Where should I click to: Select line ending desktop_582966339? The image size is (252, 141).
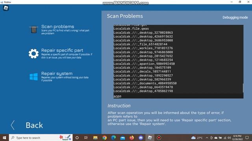142,79
